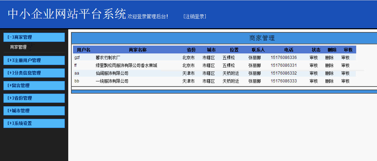Click 审核 in last column for gzf
Viewport: 377px width, 161px height.
(345, 58)
